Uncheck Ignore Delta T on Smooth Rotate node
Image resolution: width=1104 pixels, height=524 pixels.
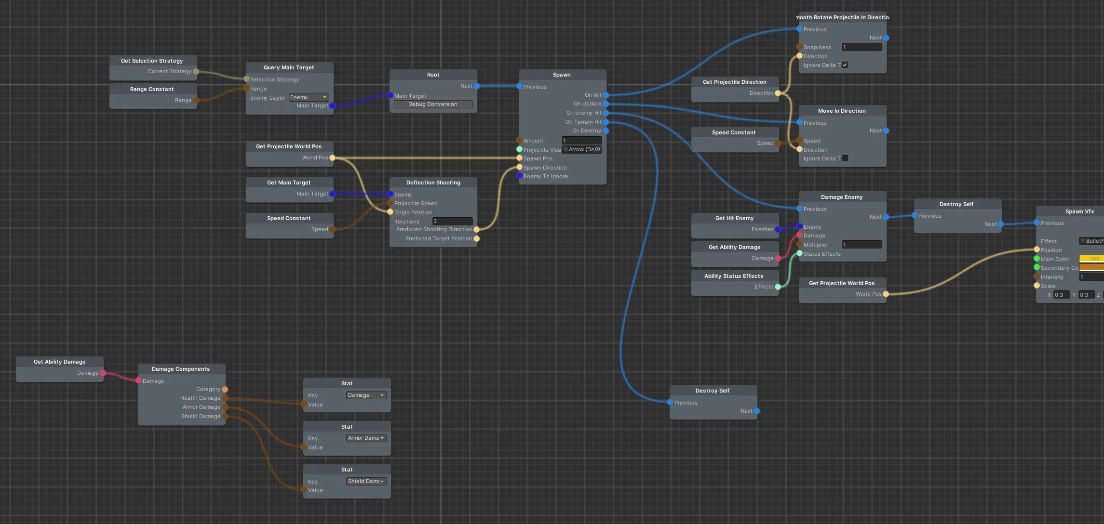coord(845,65)
